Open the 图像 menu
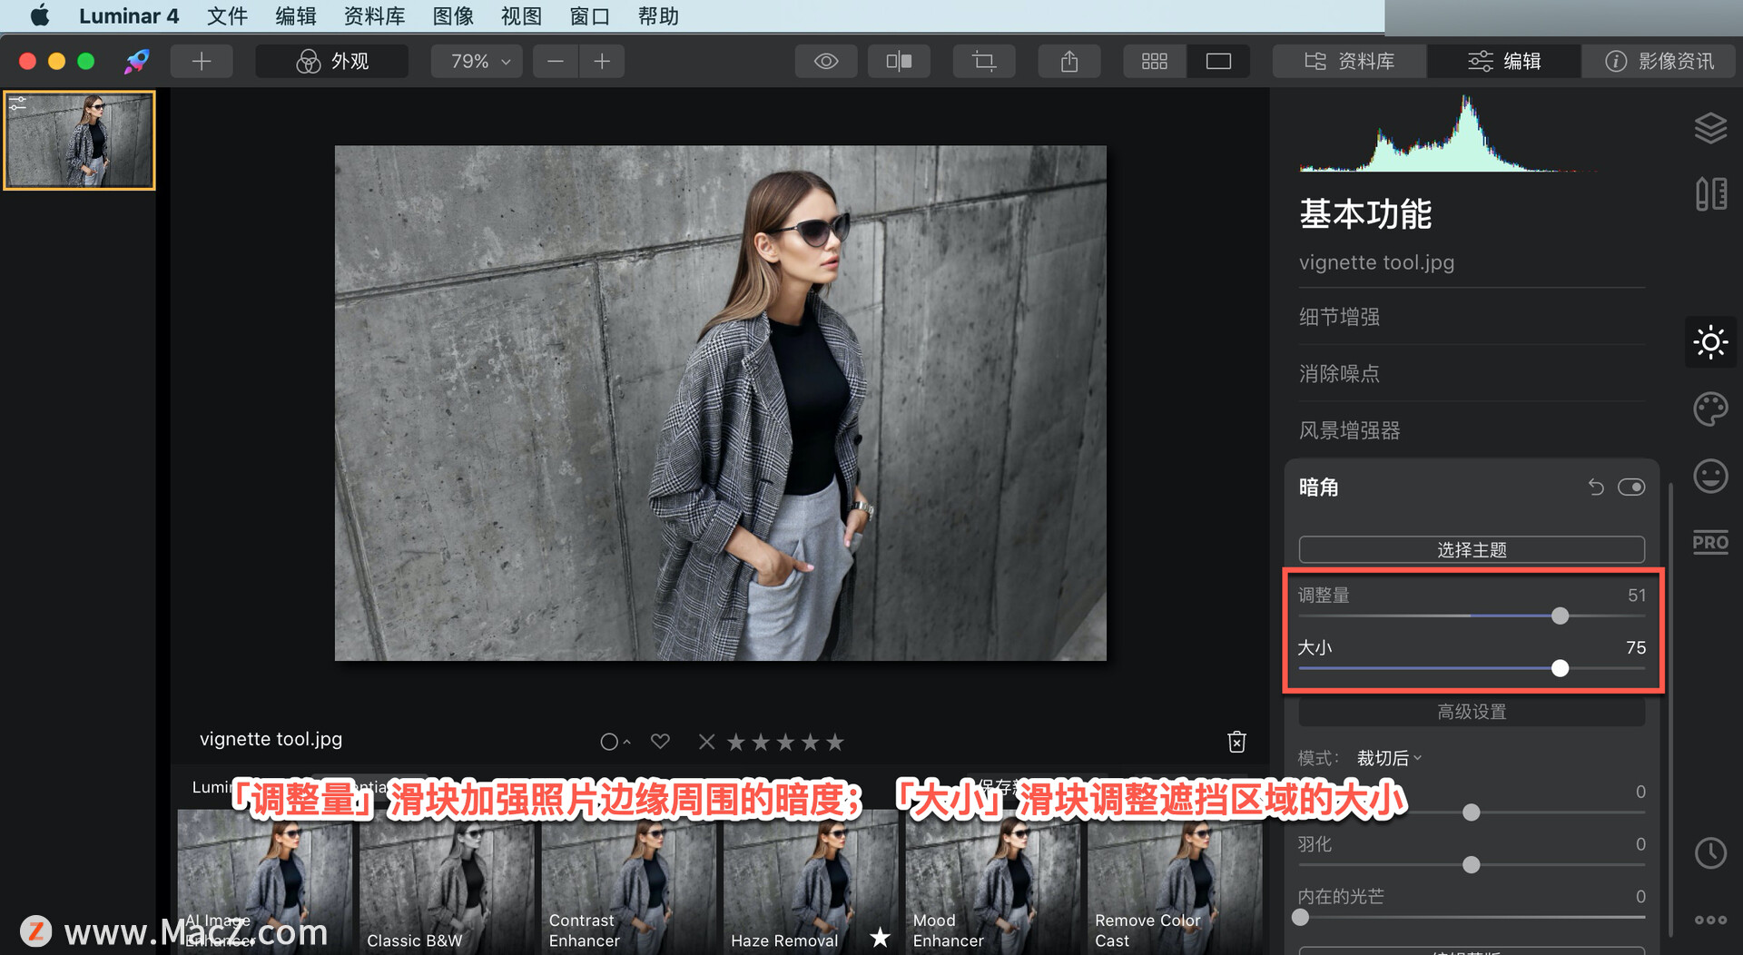The width and height of the screenshot is (1743, 955). [453, 15]
